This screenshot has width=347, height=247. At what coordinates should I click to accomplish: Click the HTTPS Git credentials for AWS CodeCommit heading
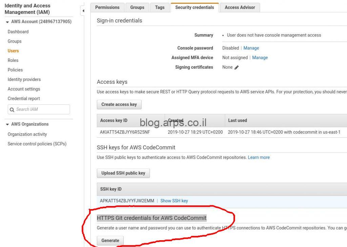151,218
